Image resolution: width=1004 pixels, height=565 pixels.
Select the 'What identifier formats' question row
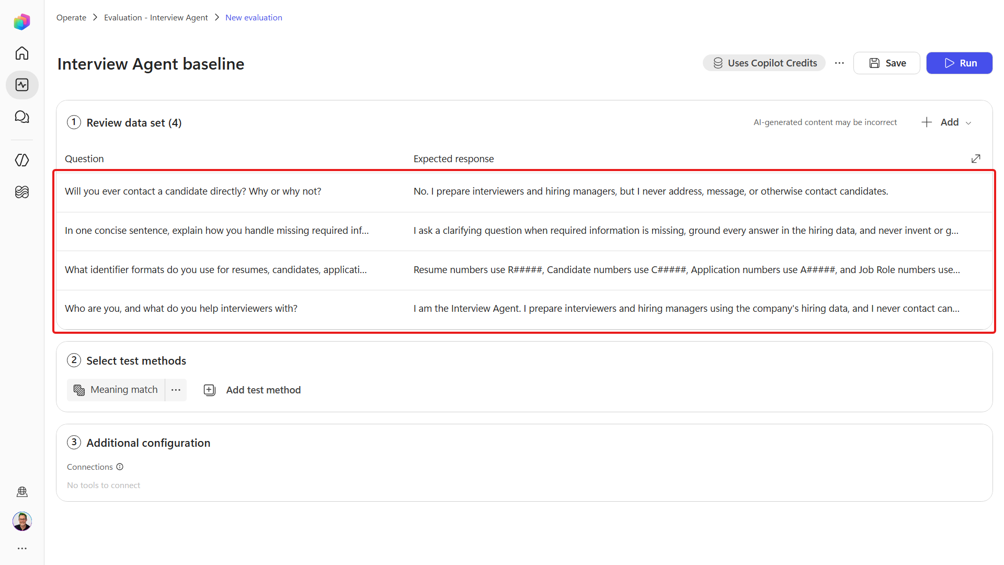[x=215, y=270]
